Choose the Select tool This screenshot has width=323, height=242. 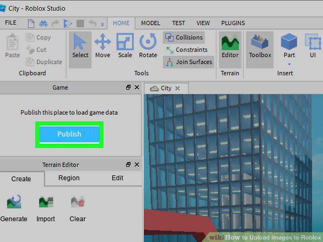pos(80,50)
